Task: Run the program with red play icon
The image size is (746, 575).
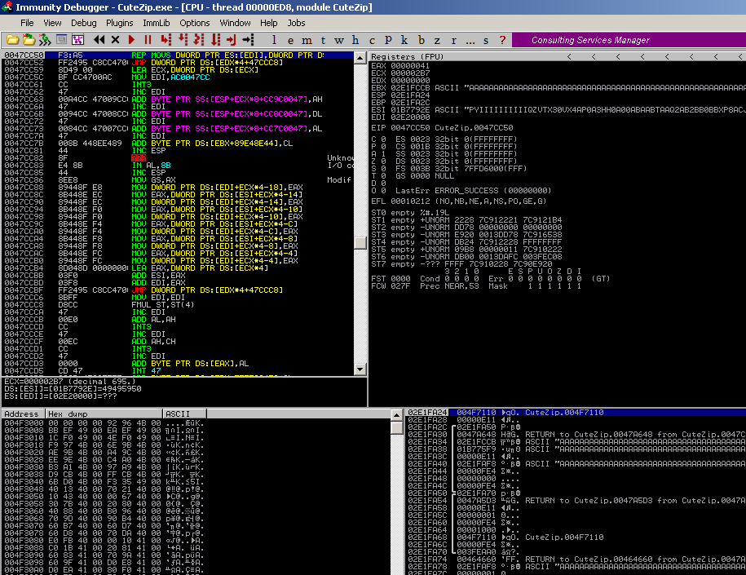Action: click(x=132, y=40)
